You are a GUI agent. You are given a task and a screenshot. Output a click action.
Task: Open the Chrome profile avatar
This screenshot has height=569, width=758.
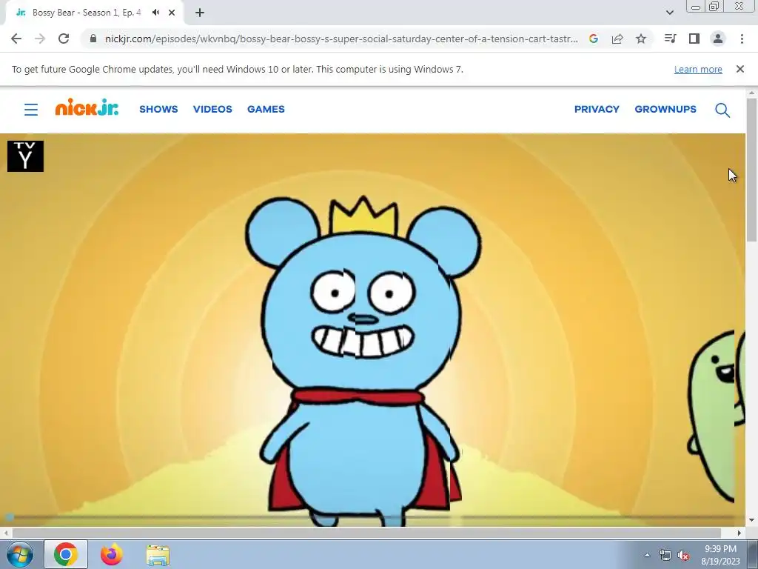718,39
